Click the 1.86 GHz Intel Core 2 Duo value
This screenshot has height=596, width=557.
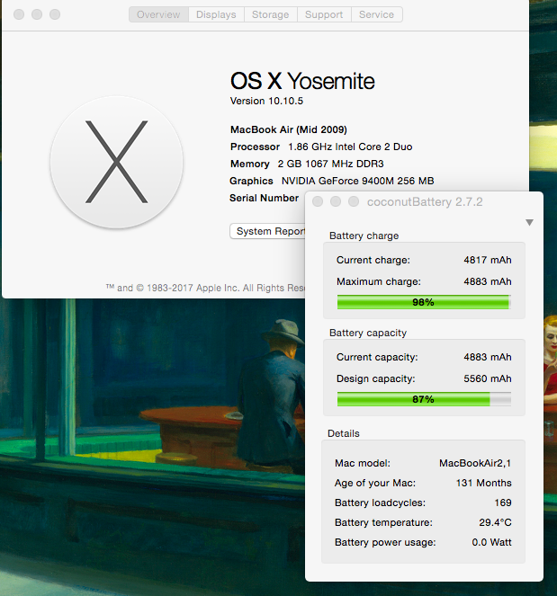(x=350, y=147)
